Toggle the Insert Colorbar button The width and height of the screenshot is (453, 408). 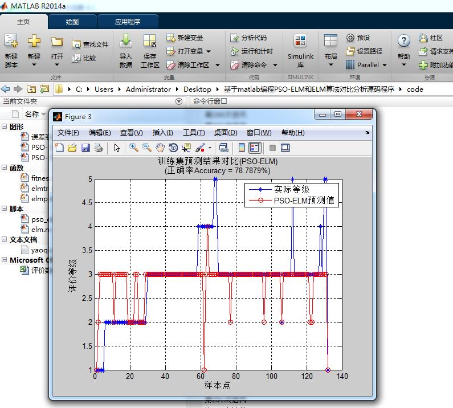tap(242, 148)
